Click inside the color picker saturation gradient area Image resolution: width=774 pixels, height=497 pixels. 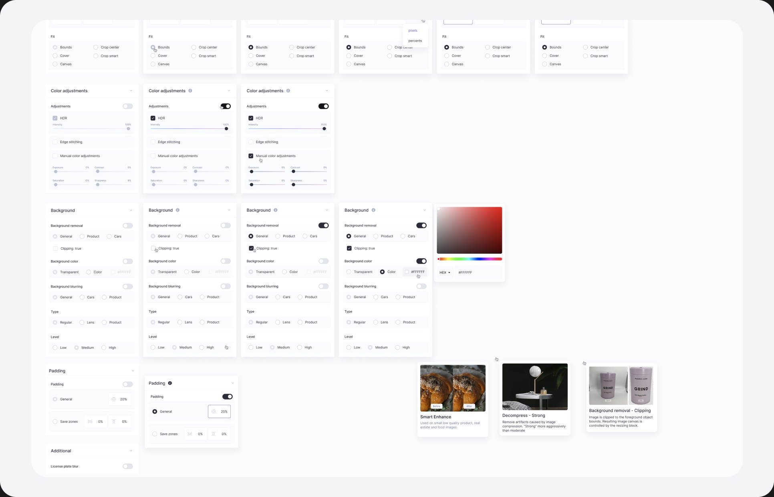[x=470, y=230]
